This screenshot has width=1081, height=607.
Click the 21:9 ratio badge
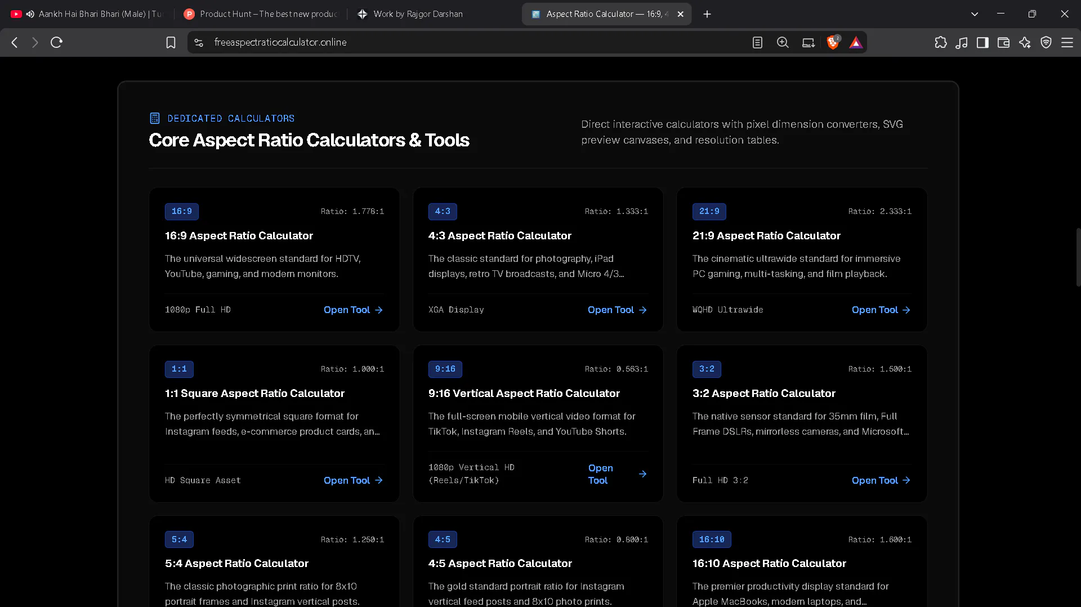pos(709,211)
